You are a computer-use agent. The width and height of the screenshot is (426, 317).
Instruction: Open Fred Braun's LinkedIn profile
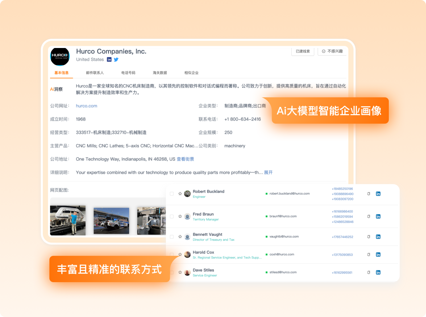coord(378,216)
